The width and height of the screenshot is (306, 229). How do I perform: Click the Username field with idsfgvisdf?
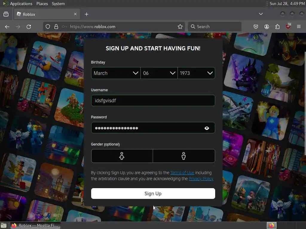153,101
